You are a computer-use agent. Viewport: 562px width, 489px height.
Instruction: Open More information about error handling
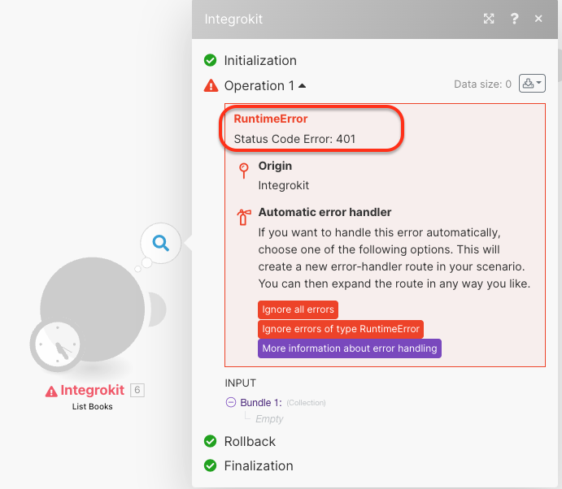[x=350, y=348]
